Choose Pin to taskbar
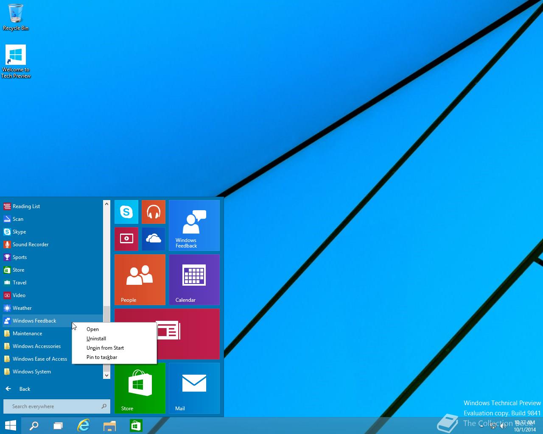This screenshot has width=543, height=434. tap(115, 357)
